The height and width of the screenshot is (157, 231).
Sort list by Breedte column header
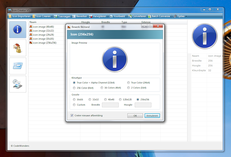point(110,22)
